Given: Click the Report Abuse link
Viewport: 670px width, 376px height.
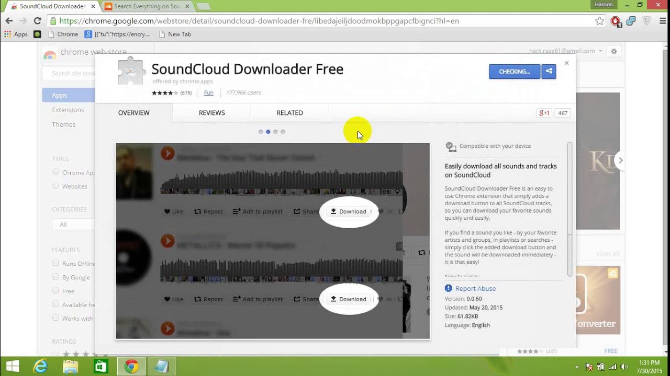Looking at the screenshot, I should (475, 288).
